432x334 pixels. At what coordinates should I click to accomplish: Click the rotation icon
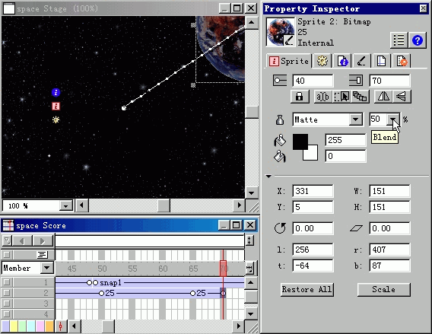pyautogui.click(x=280, y=228)
